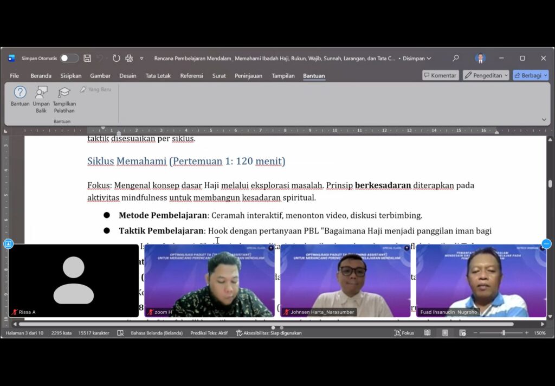Open Umpan Balik feedback tool
The height and width of the screenshot is (386, 555).
(41, 93)
